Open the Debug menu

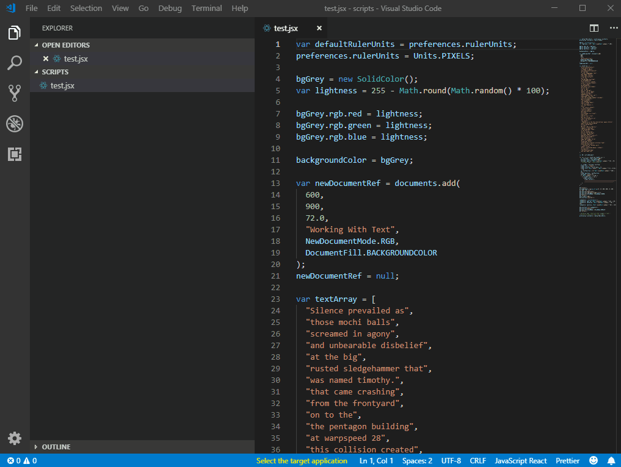pos(170,8)
